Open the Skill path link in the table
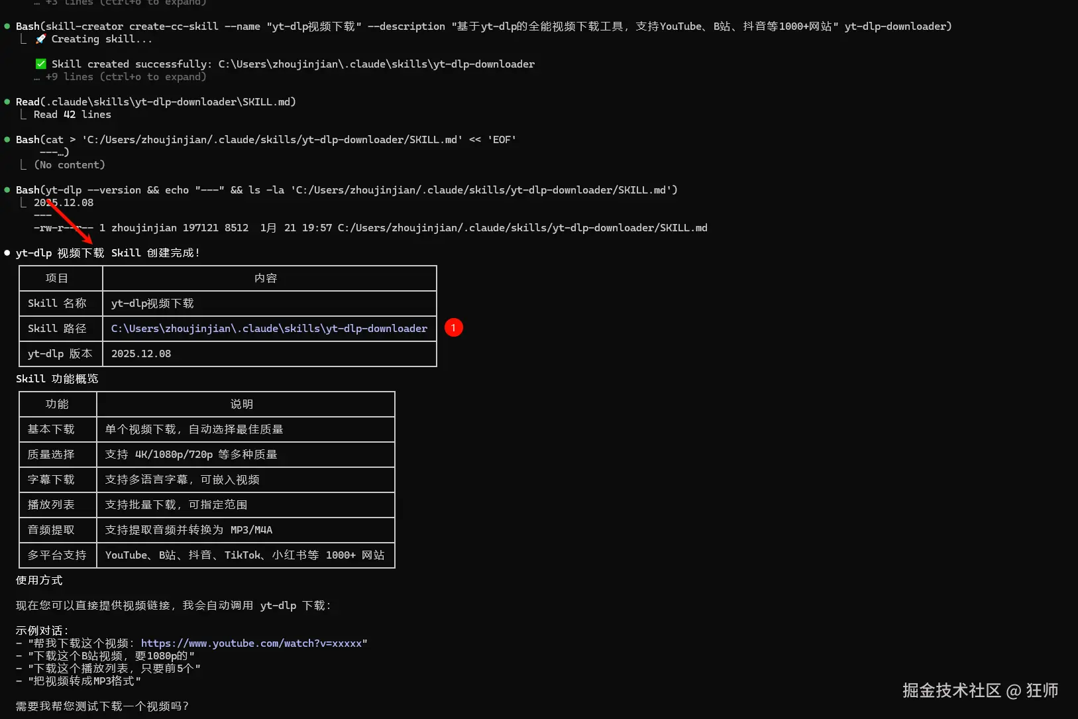Screen dimensions: 1078x719 point(269,329)
